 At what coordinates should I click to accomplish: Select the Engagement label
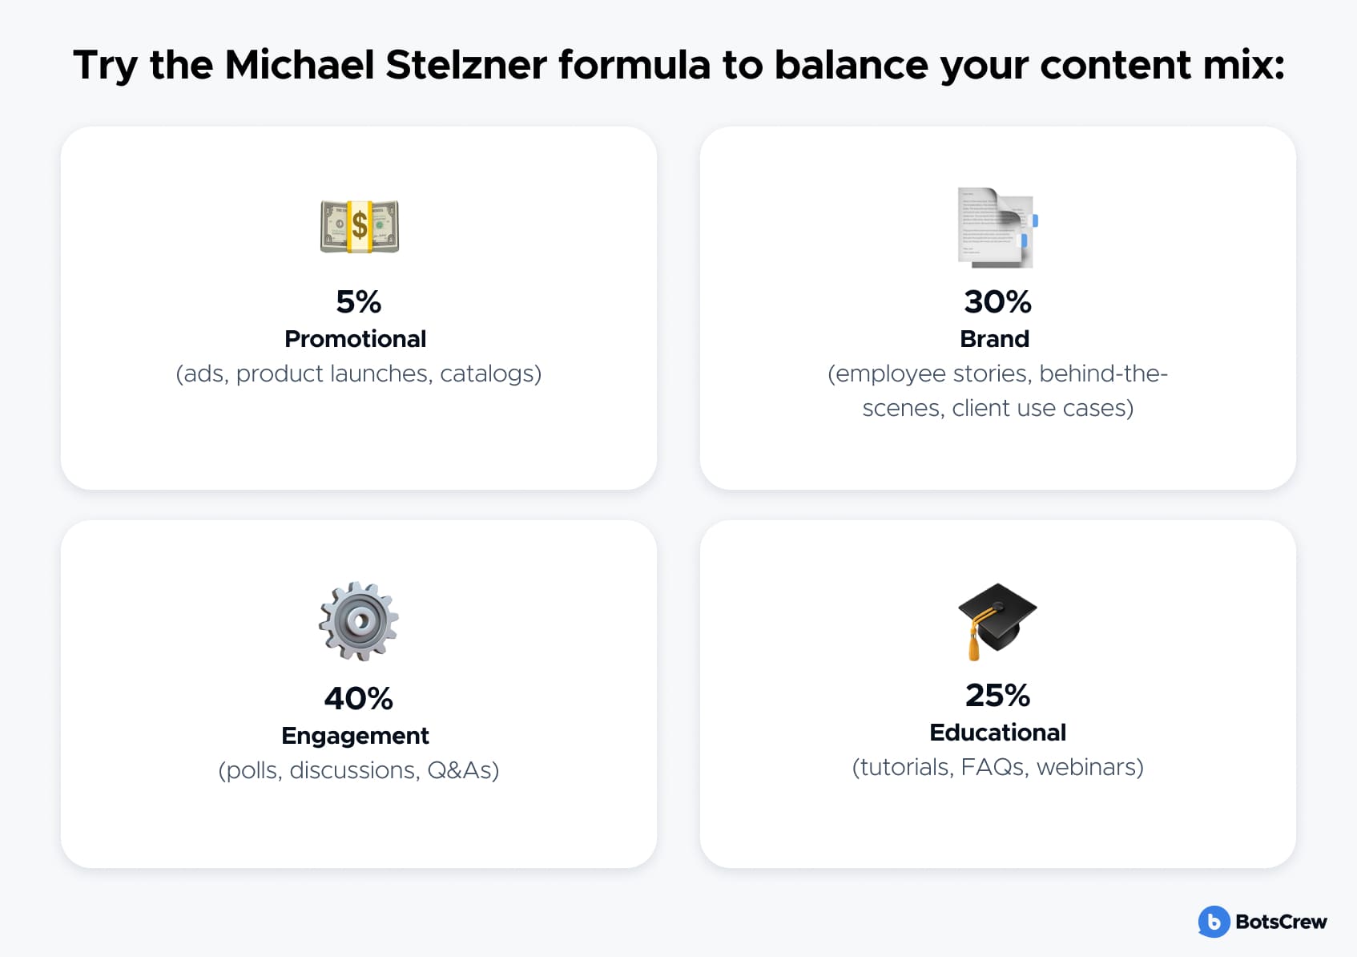(355, 736)
